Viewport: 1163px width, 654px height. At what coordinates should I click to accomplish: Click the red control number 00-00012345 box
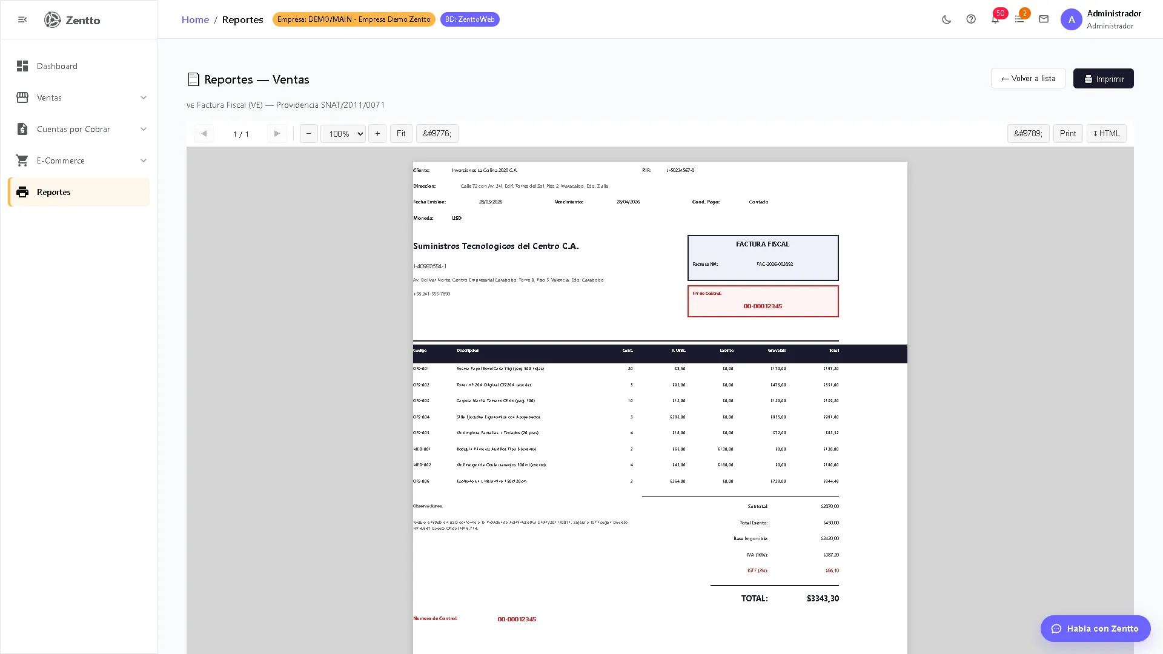point(763,302)
